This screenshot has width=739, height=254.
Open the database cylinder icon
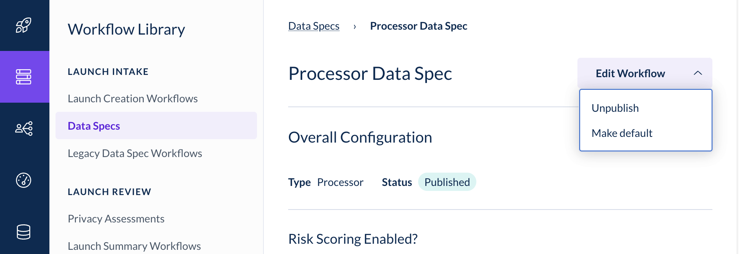pos(24,232)
